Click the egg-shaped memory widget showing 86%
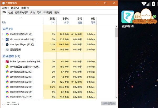 145,17
